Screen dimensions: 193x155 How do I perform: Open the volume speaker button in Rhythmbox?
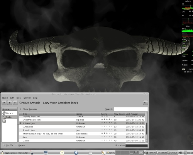pyautogui.click(x=145, y=103)
